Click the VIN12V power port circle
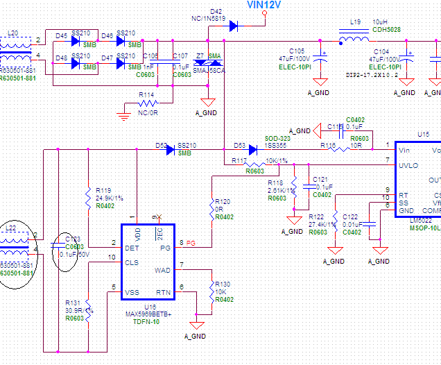441x365 pixels. (x=264, y=12)
